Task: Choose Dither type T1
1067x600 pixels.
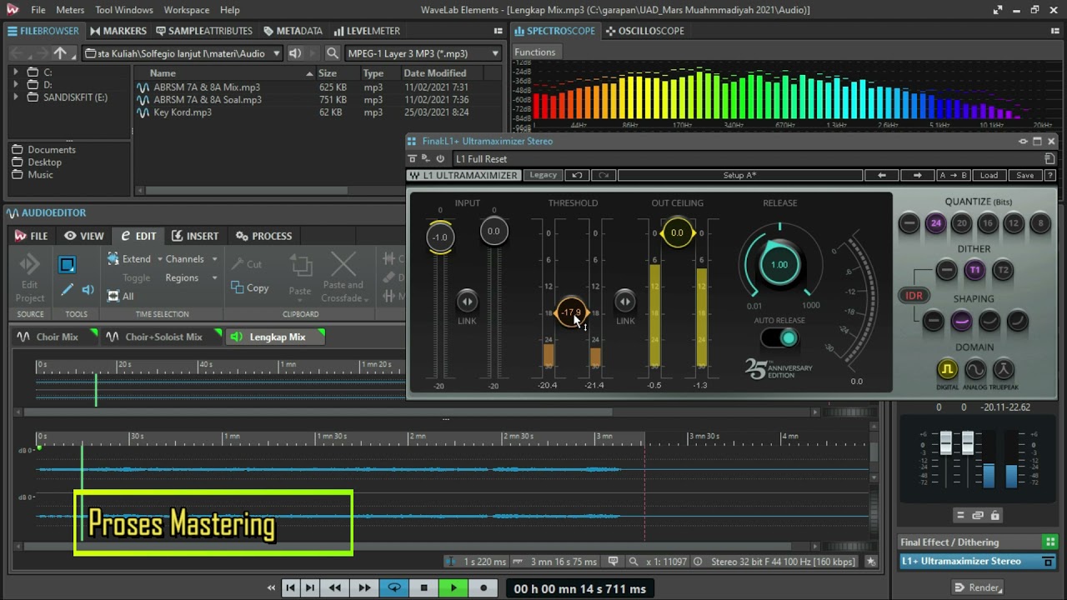Action: 974,270
